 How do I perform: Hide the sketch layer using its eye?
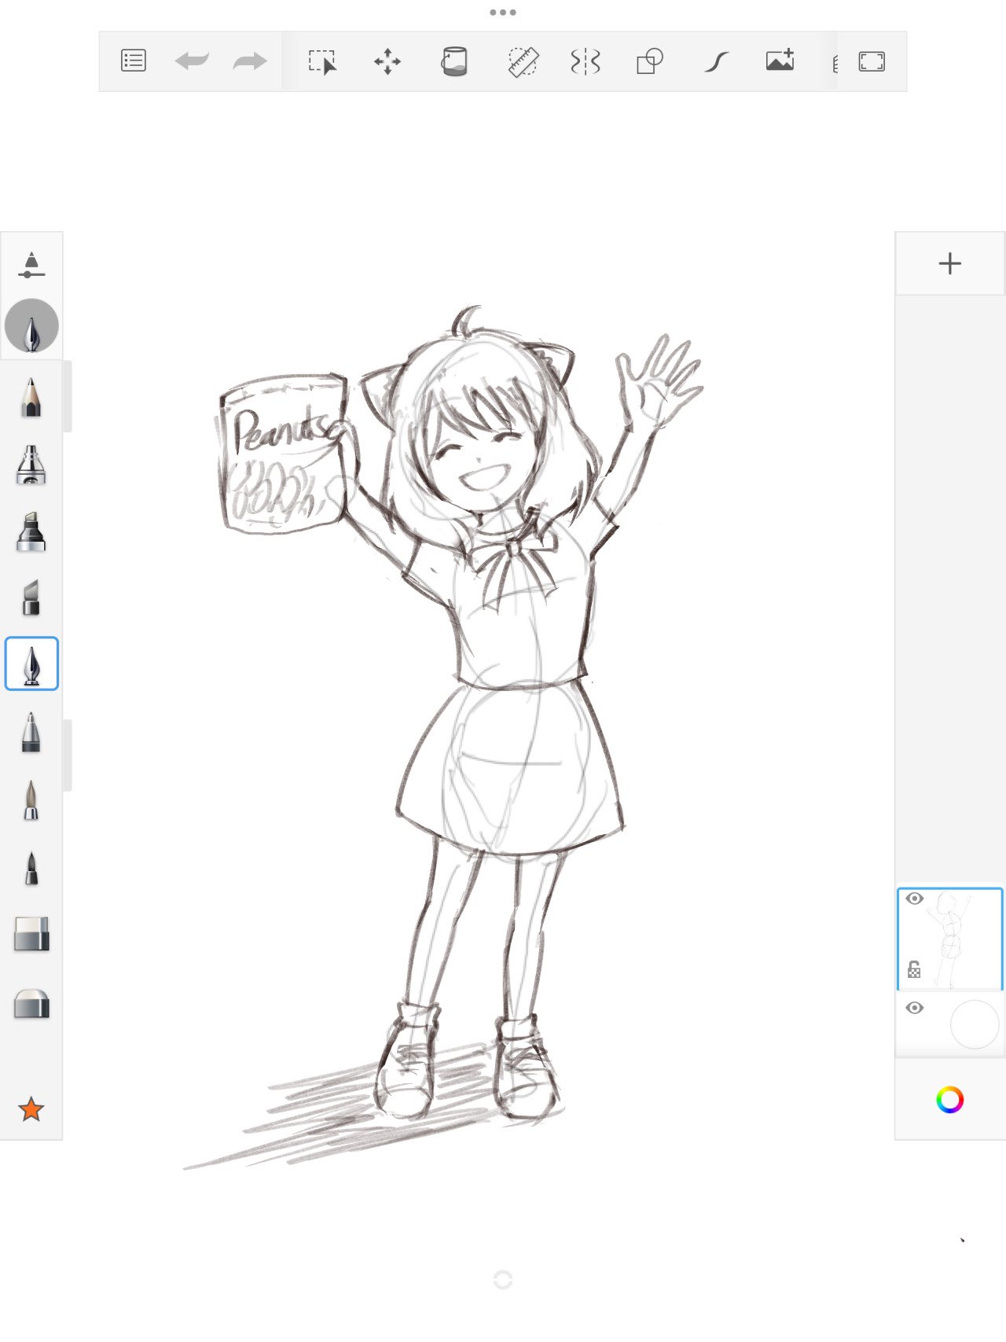[x=914, y=899]
